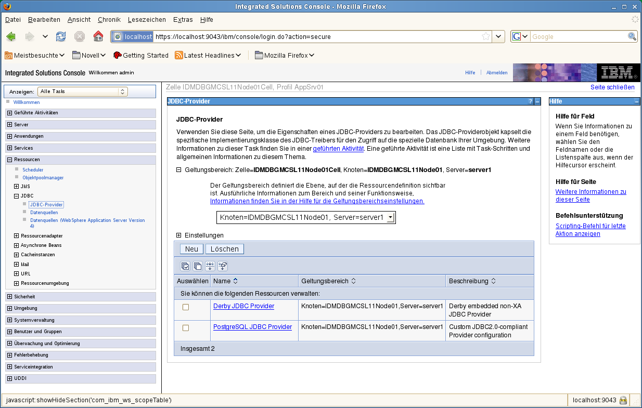Check the Derby JDBC Provider checkbox

186,307
